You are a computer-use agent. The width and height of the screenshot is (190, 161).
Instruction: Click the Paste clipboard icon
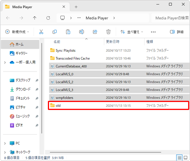pos(68,32)
